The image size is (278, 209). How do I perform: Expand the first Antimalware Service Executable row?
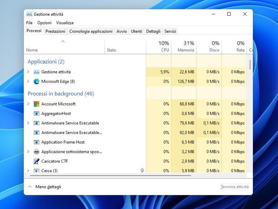click(x=28, y=123)
